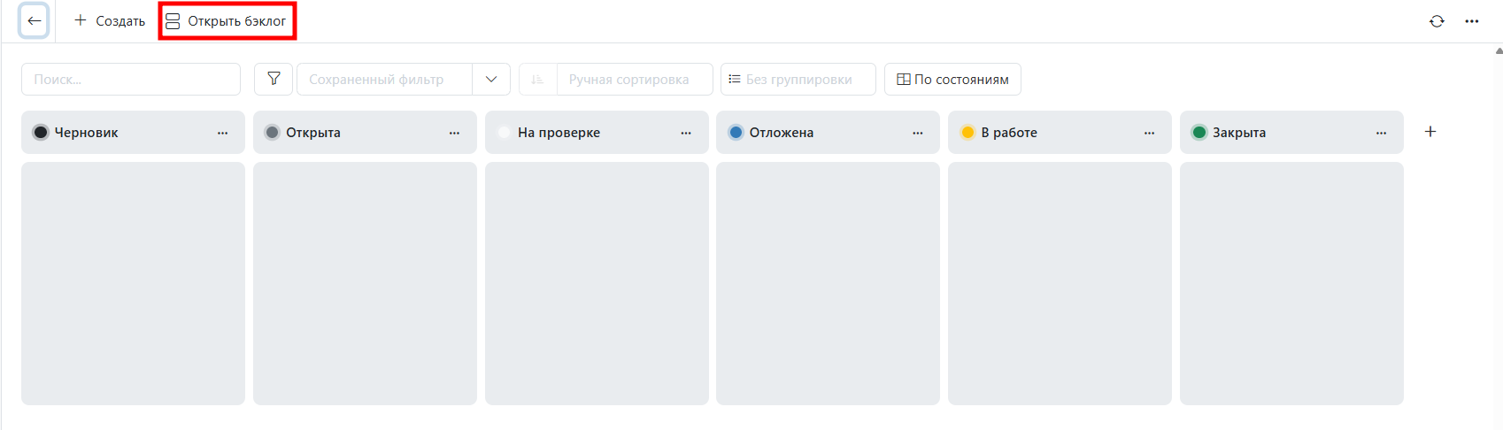Click the scrollbar up arrow

coord(1499,51)
